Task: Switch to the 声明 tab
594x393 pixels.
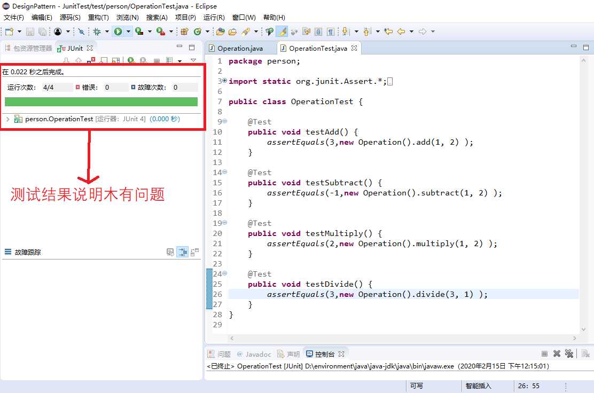Action: click(x=288, y=354)
